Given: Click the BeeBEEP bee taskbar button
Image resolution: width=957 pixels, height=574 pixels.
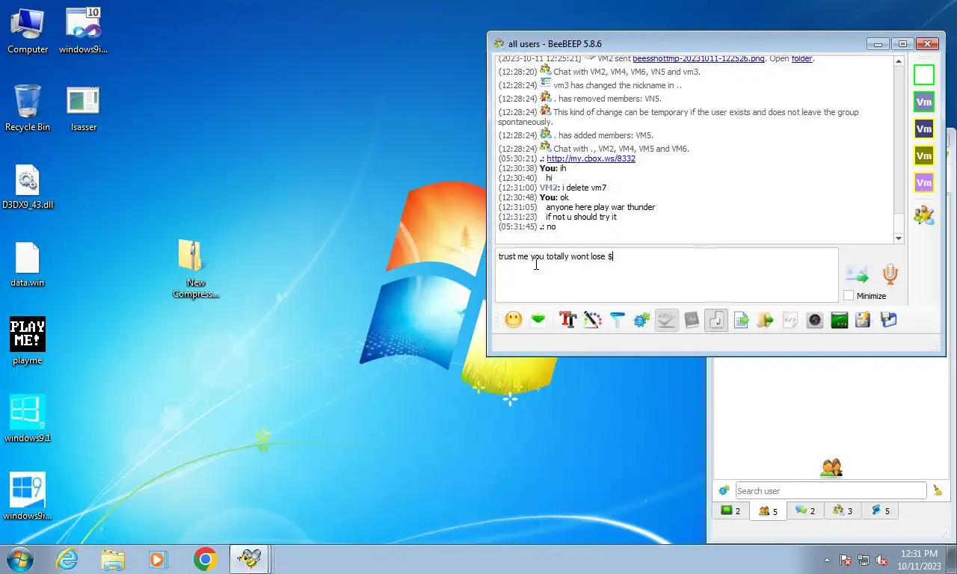Looking at the screenshot, I should point(249,559).
